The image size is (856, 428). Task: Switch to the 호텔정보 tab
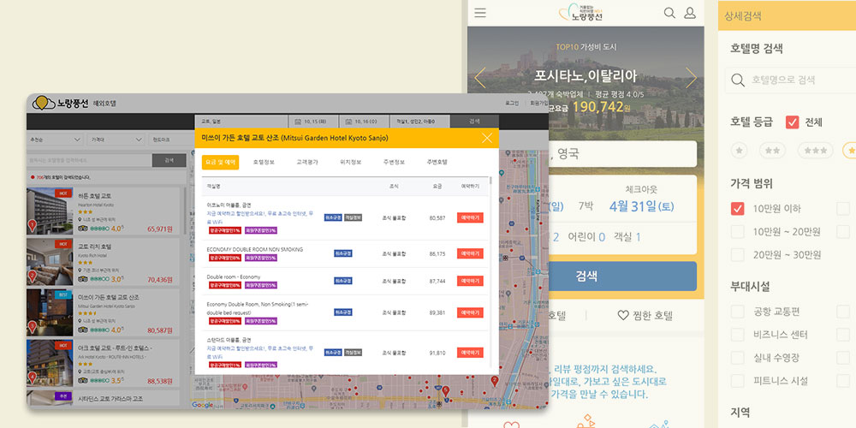[263, 162]
